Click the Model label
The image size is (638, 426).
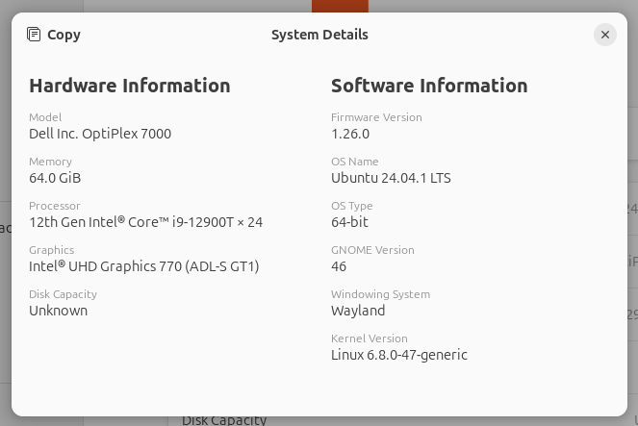pos(45,117)
